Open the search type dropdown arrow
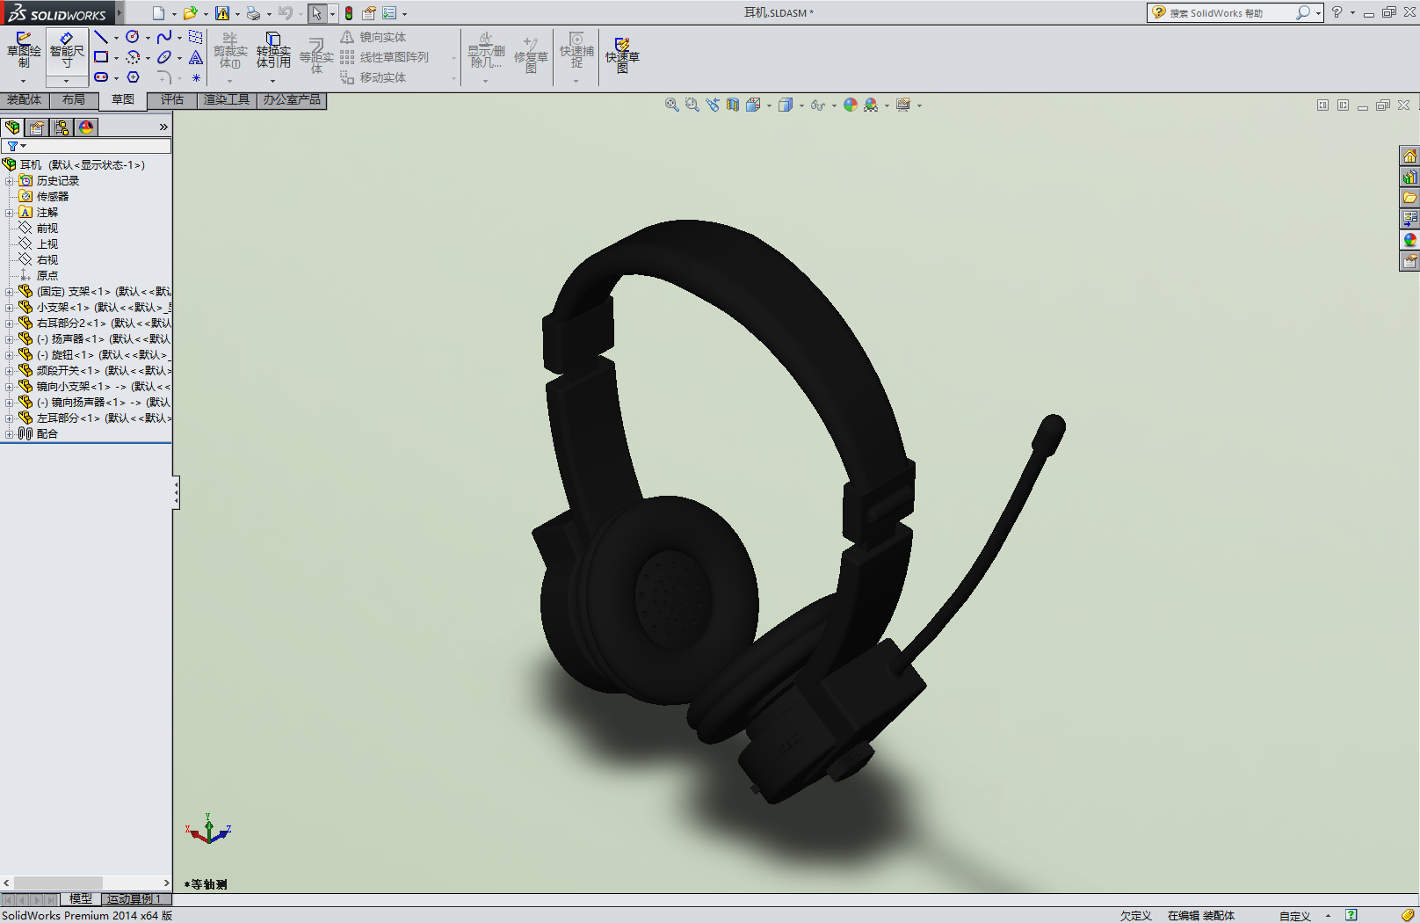 tap(1318, 13)
